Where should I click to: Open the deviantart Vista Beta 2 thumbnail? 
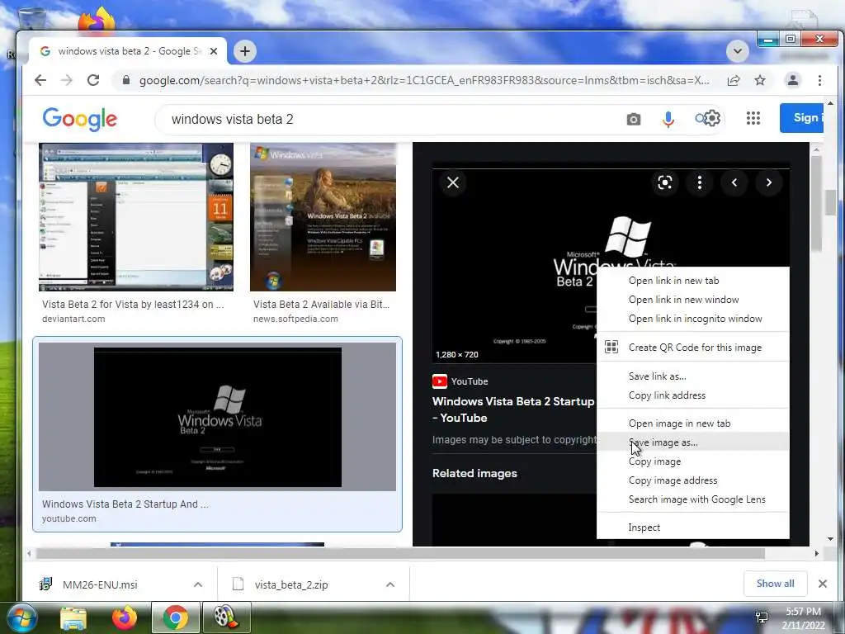[x=136, y=217]
